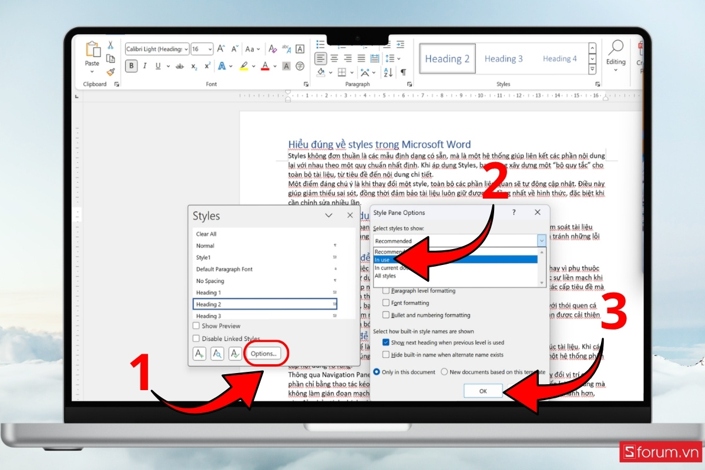Image resolution: width=705 pixels, height=470 pixels.
Task: Open Font dialog launcher
Action: [306, 85]
